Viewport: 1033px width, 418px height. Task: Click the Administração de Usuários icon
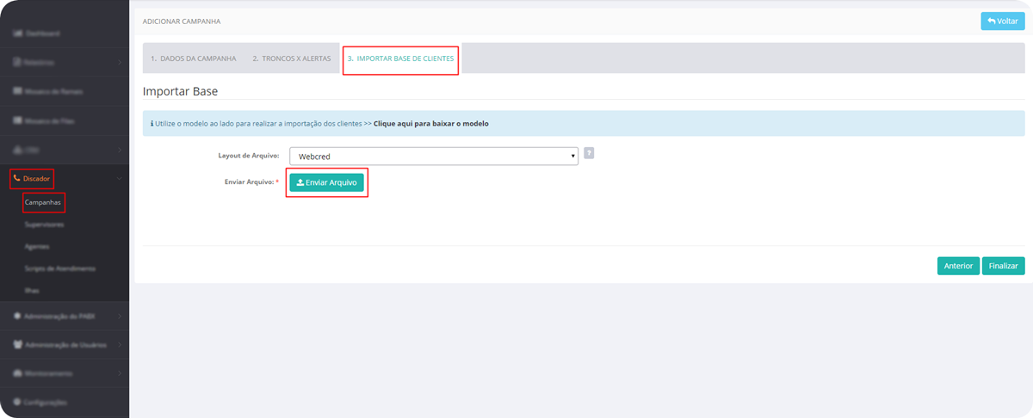point(17,345)
